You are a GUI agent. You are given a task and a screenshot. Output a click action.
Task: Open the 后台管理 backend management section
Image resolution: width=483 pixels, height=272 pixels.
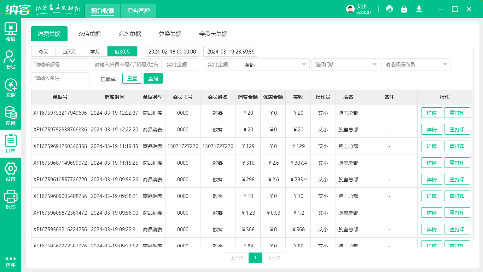(x=138, y=11)
